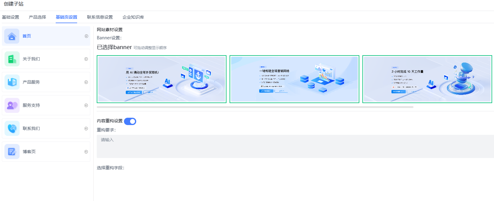The image size is (494, 201).
Task: Toggle the 内容重构设置 switch off
Action: (130, 121)
